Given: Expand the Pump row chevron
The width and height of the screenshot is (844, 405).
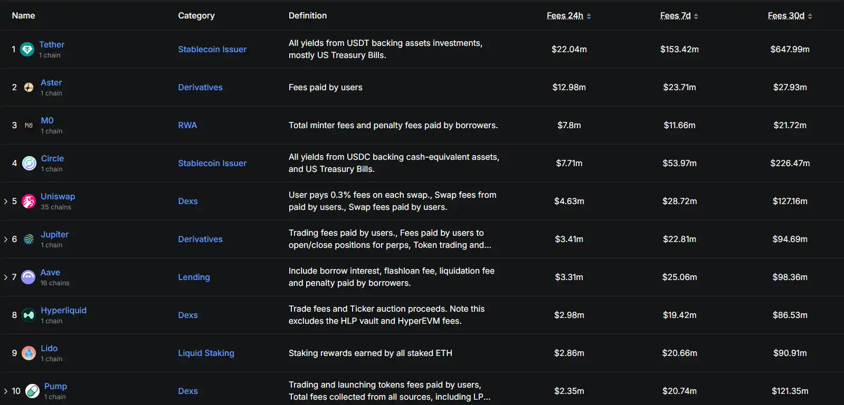Looking at the screenshot, I should click(6, 391).
